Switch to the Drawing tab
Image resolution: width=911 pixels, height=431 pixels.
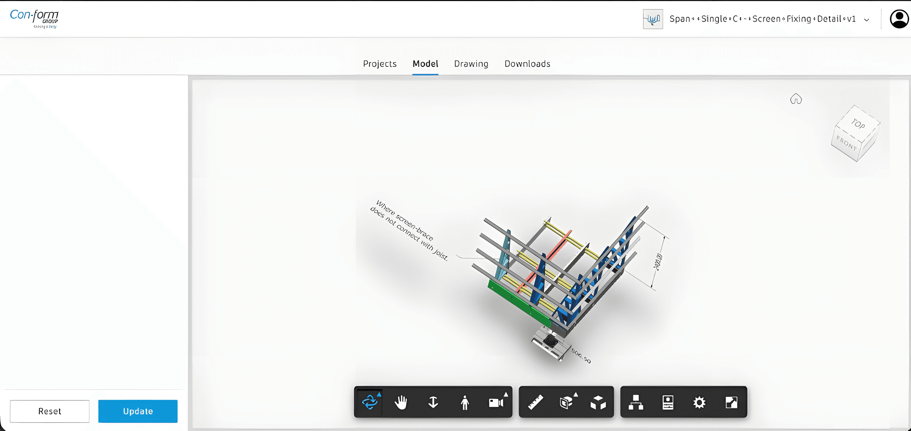coord(471,64)
